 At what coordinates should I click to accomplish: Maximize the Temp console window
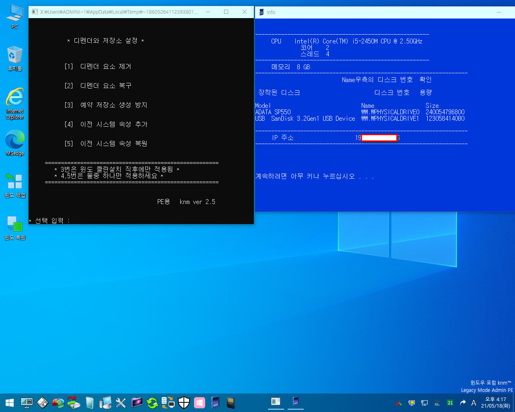click(226, 12)
